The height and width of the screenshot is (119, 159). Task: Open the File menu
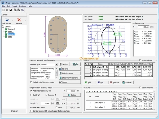point(4,6)
